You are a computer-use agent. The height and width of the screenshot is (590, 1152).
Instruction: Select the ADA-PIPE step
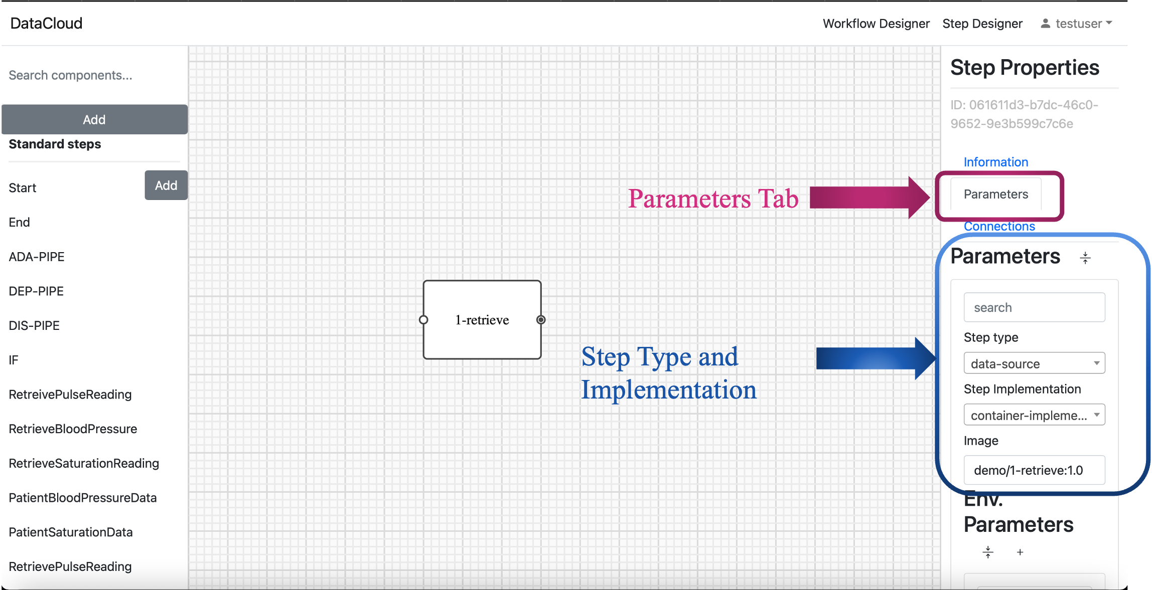coord(37,257)
